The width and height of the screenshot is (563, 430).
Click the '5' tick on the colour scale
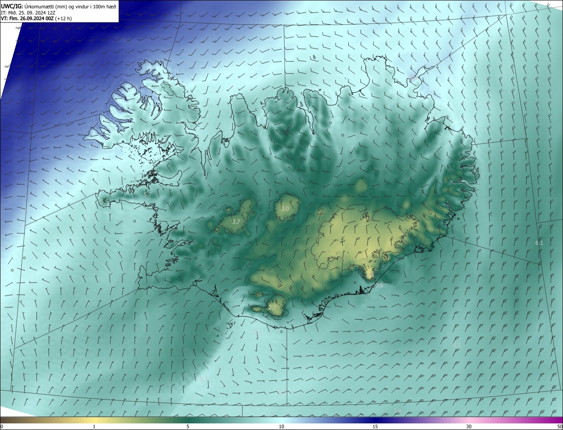click(188, 426)
